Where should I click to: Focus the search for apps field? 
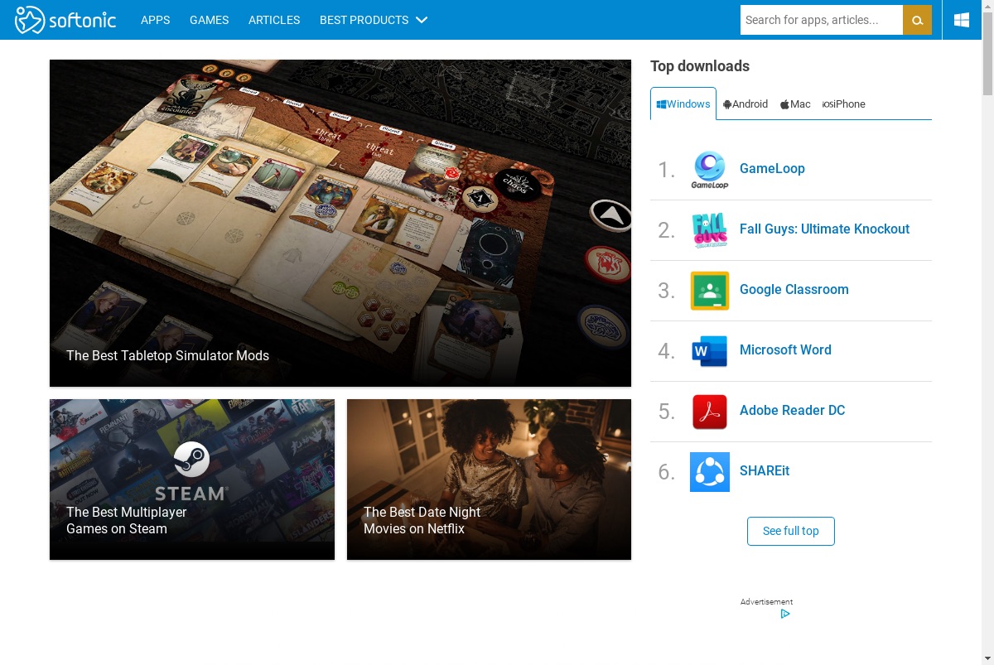click(822, 20)
